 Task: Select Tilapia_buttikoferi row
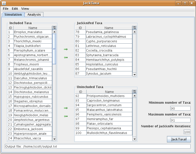[x=30, y=46]
